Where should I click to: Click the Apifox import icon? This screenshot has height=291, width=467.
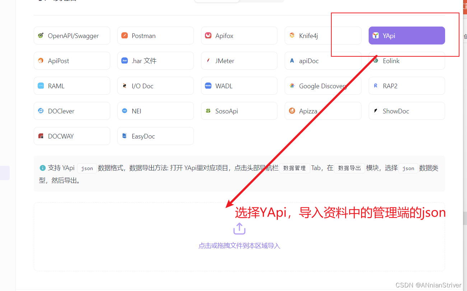208,36
